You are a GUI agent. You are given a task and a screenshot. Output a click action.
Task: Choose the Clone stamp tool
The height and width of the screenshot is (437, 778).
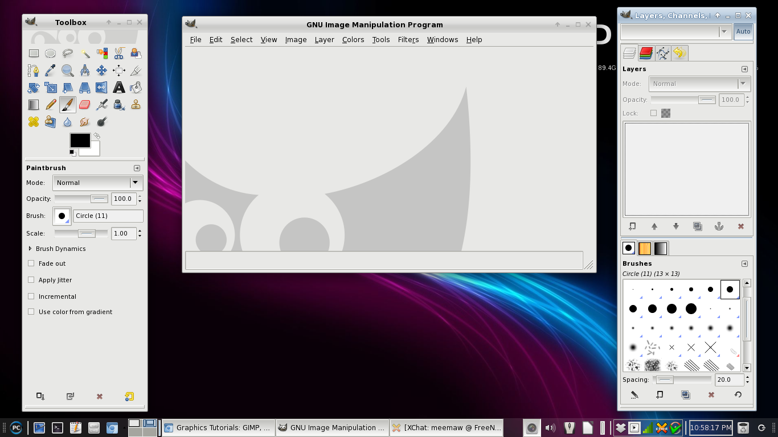136,105
